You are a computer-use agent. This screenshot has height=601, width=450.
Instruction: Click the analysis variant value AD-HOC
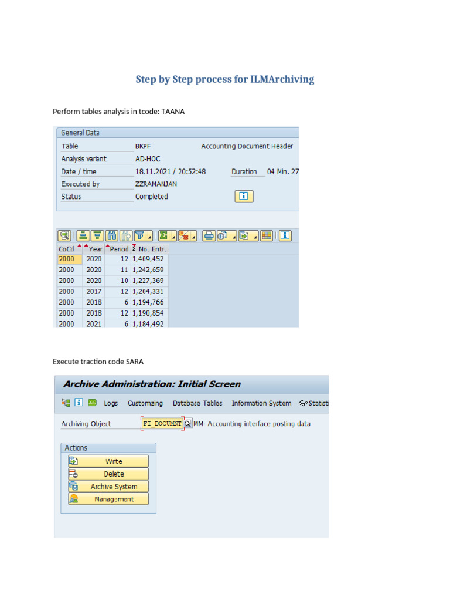[148, 158]
